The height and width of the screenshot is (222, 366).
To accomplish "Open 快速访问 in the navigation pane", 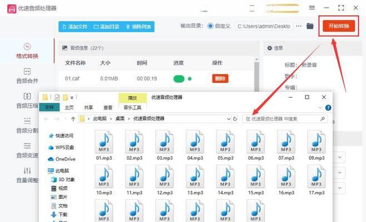I will (x=61, y=135).
